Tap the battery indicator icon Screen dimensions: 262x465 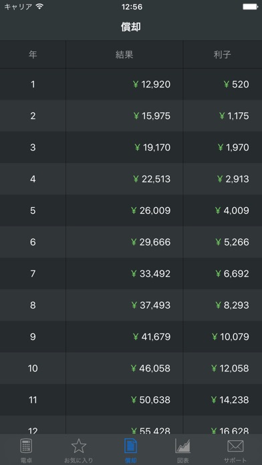(x=251, y=7)
